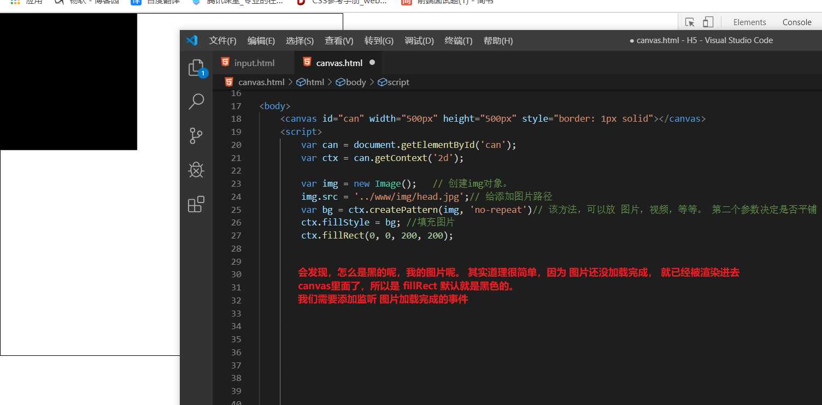Image resolution: width=822 pixels, height=405 pixels.
Task: Click the VS Code logo icon
Action: pyautogui.click(x=192, y=40)
